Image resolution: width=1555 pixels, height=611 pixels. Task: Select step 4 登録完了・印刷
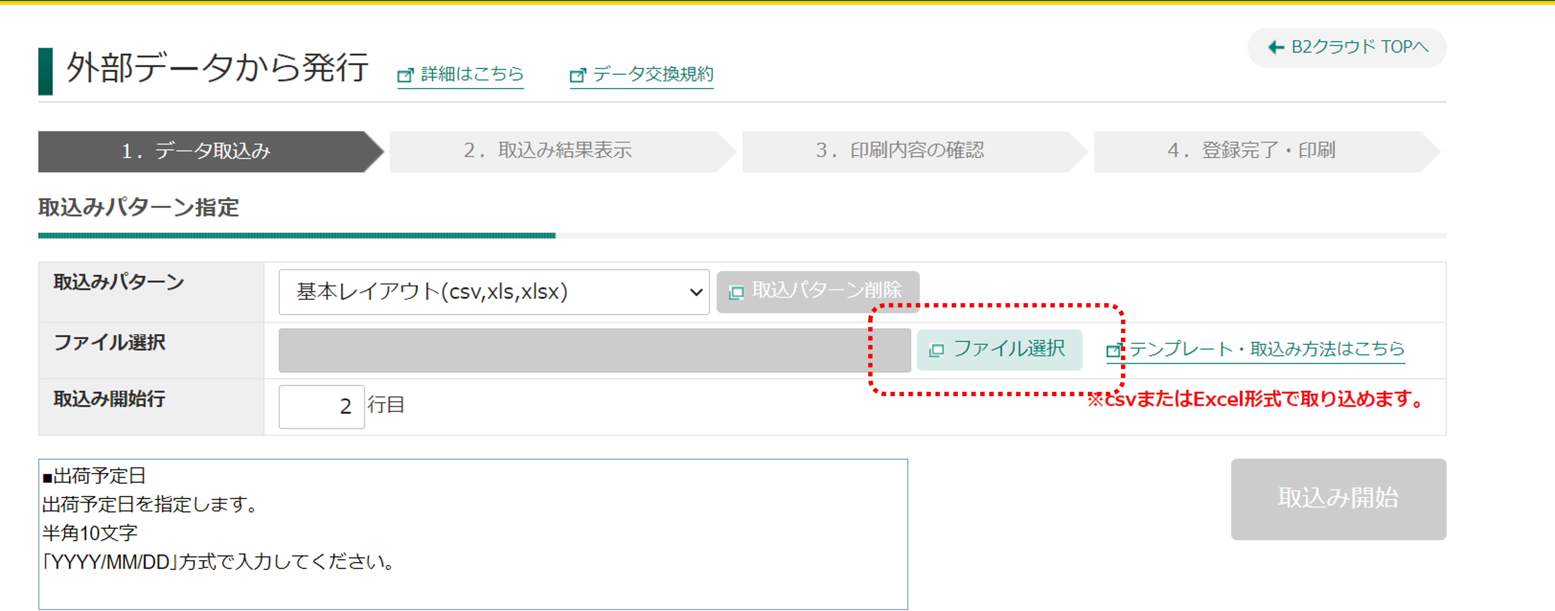pos(1251,151)
